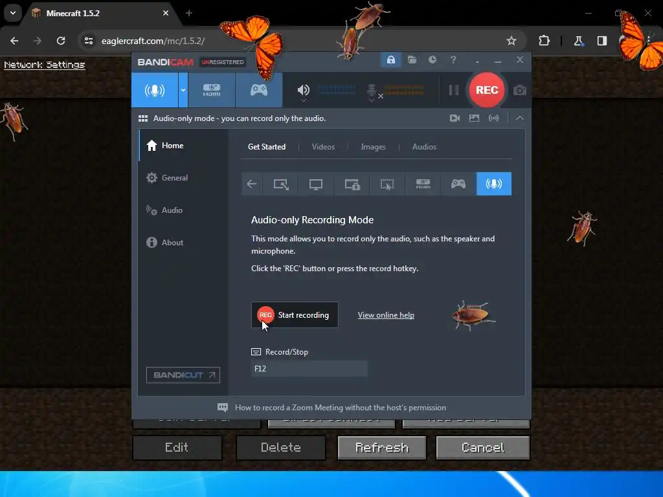Select audio-only mode in mode row
The height and width of the screenshot is (497, 663).
pyautogui.click(x=494, y=184)
